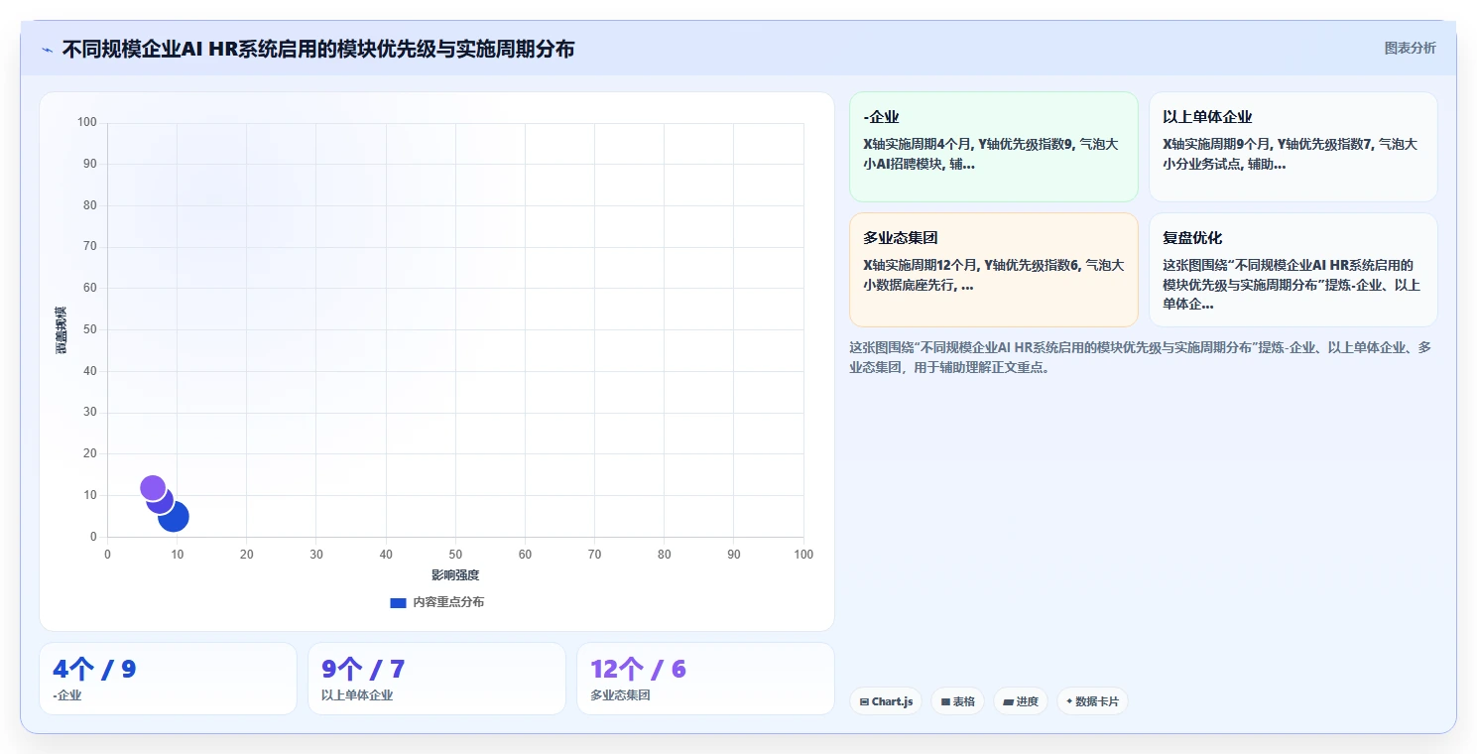This screenshot has width=1477, height=754.
Task: Select the dark blue bubble on chart
Action: point(174,516)
